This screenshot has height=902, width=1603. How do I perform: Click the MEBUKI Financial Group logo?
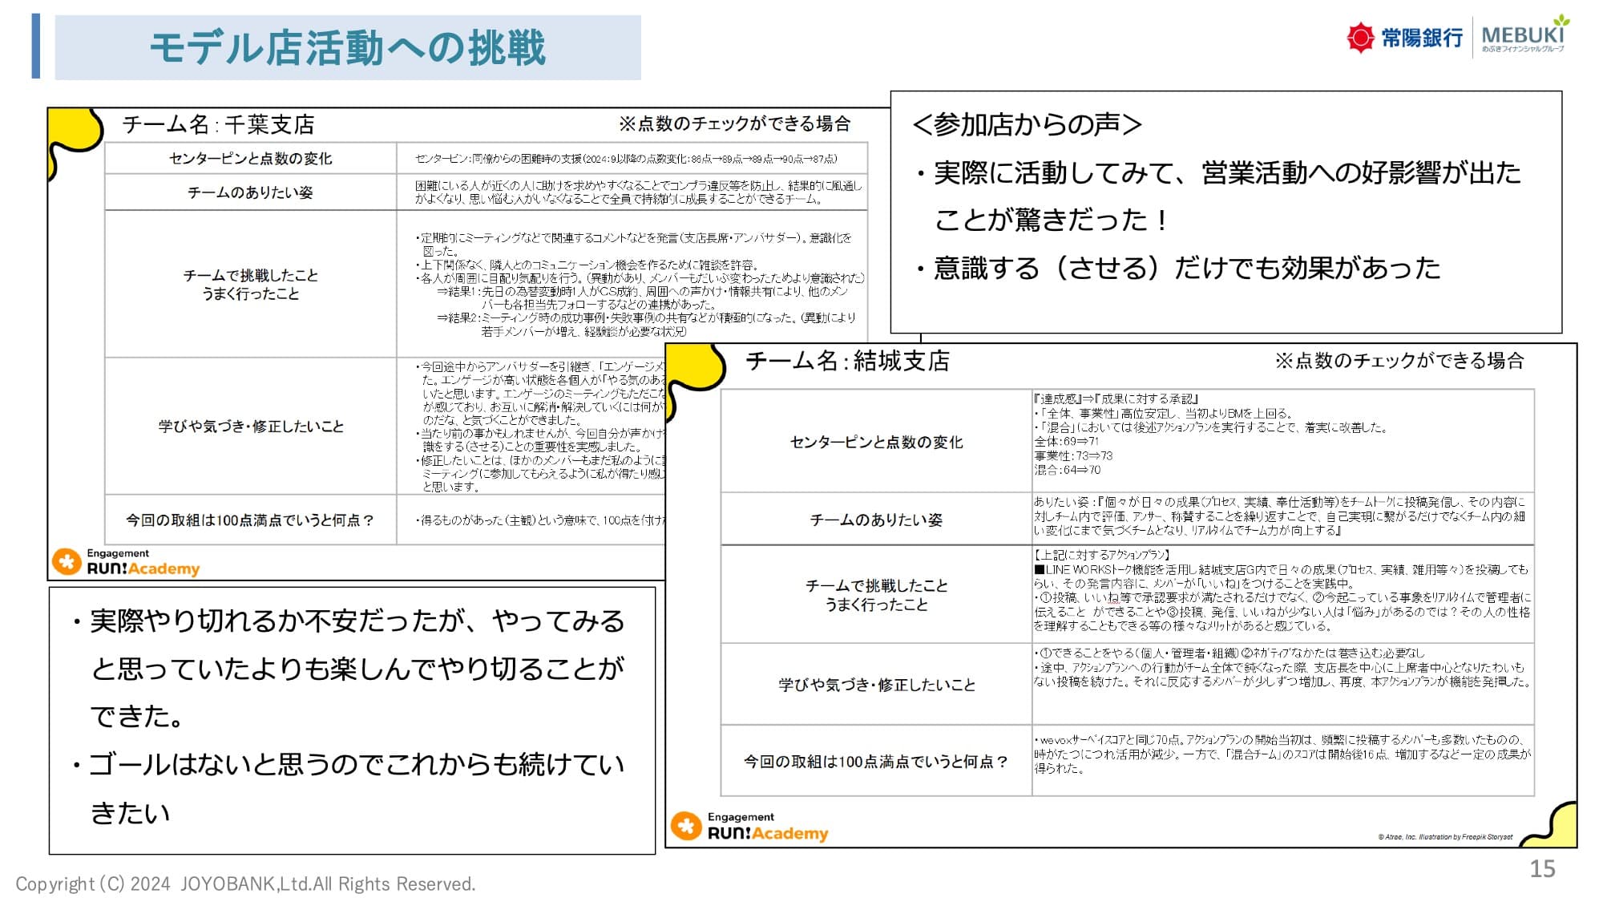coord(1523,36)
